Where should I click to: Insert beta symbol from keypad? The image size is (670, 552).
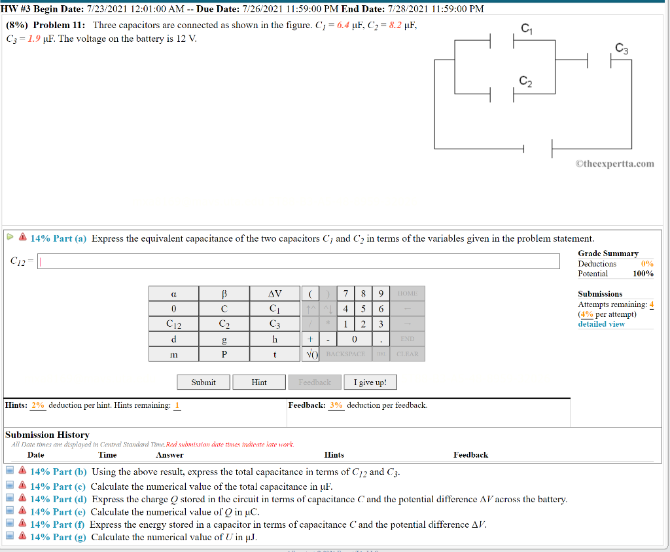224,294
